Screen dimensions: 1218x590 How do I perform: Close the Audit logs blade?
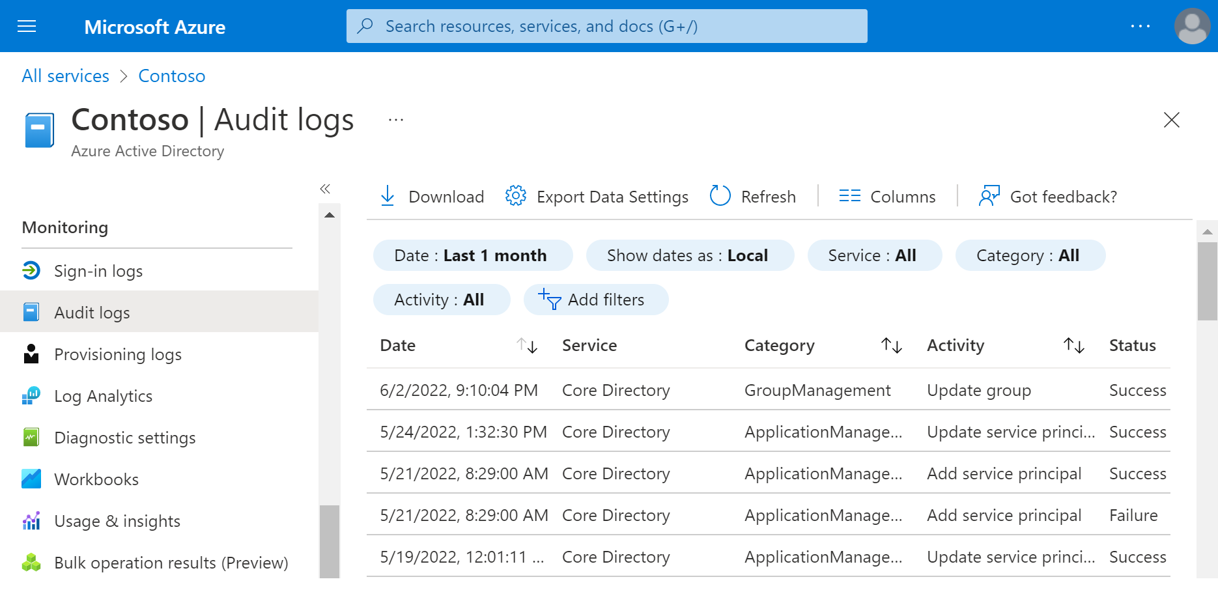pyautogui.click(x=1171, y=120)
